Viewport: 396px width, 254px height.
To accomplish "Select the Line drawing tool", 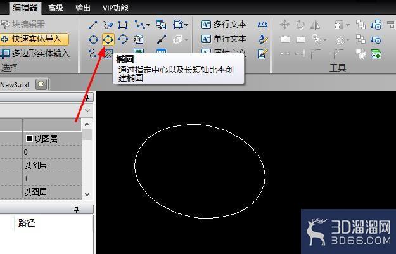I will [x=93, y=25].
